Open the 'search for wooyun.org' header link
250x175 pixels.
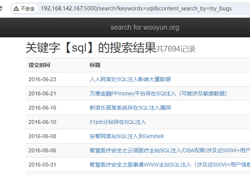point(145,27)
